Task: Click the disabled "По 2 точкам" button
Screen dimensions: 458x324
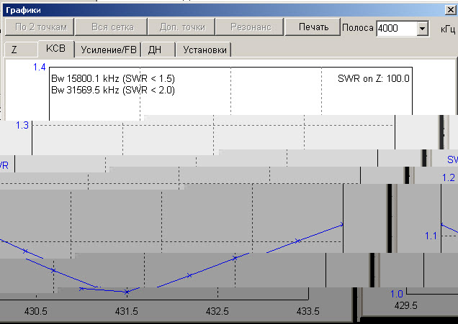Action: click(x=39, y=27)
